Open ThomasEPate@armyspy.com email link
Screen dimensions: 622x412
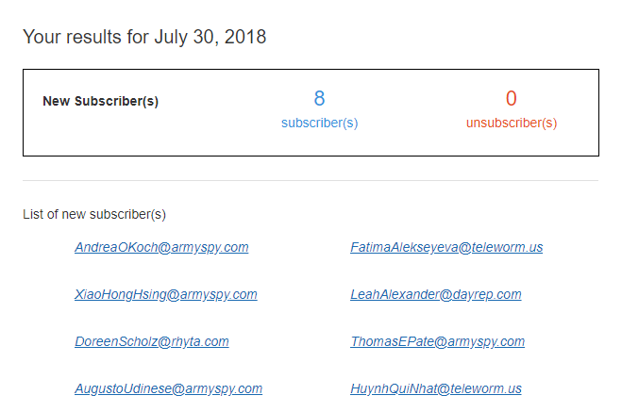pyautogui.click(x=437, y=342)
